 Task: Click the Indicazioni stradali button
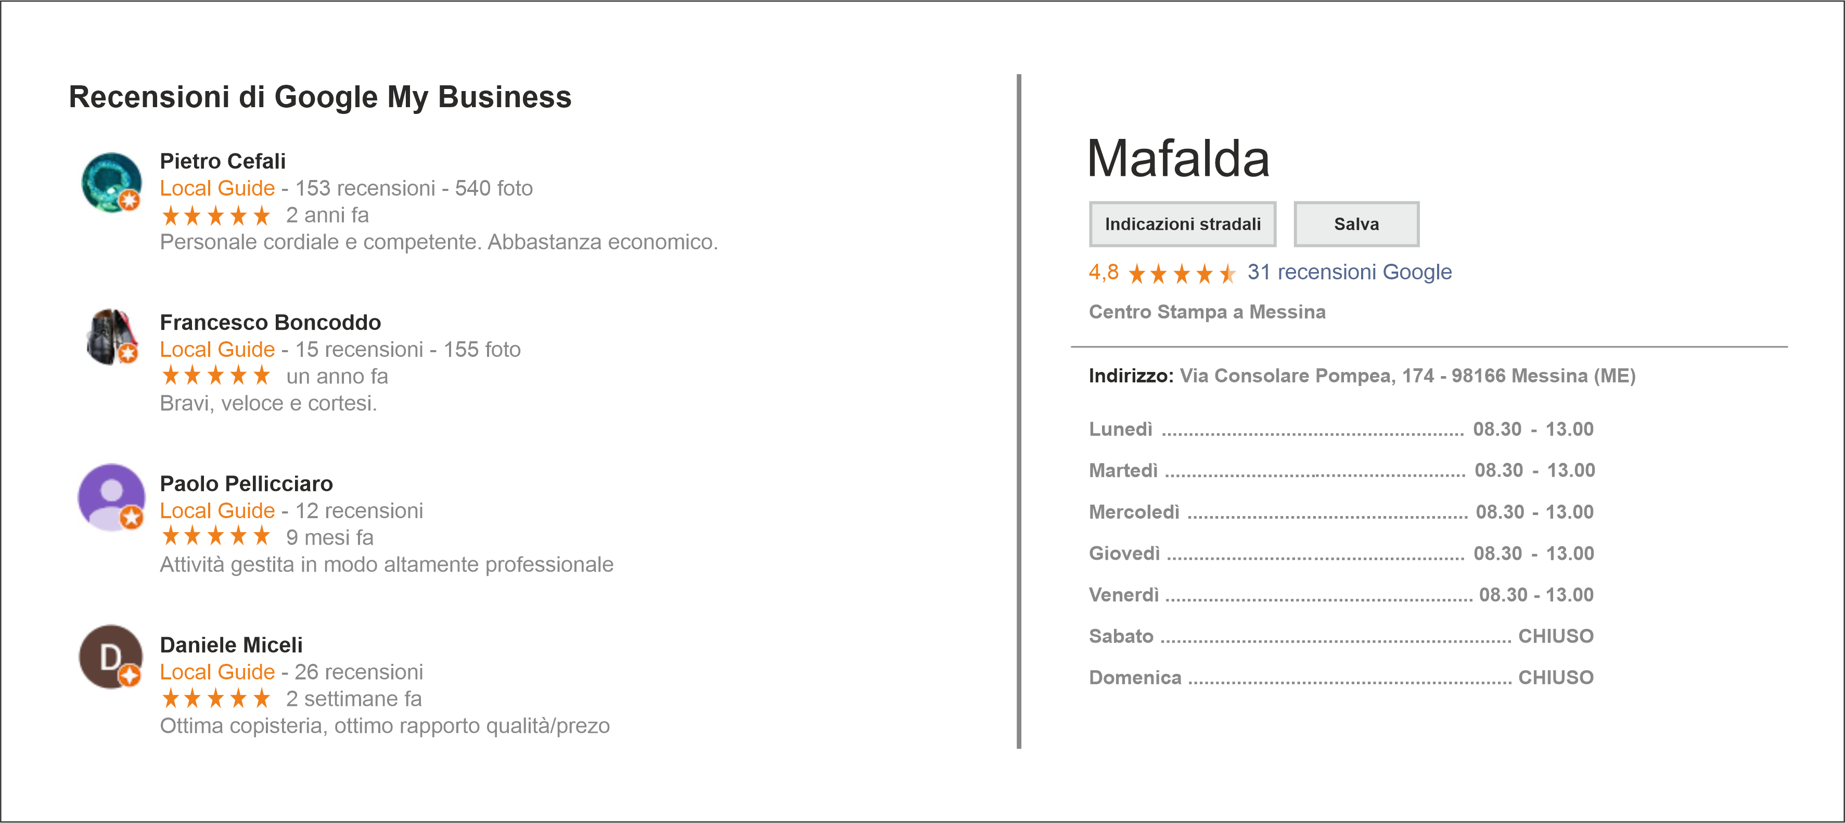[x=1183, y=224]
